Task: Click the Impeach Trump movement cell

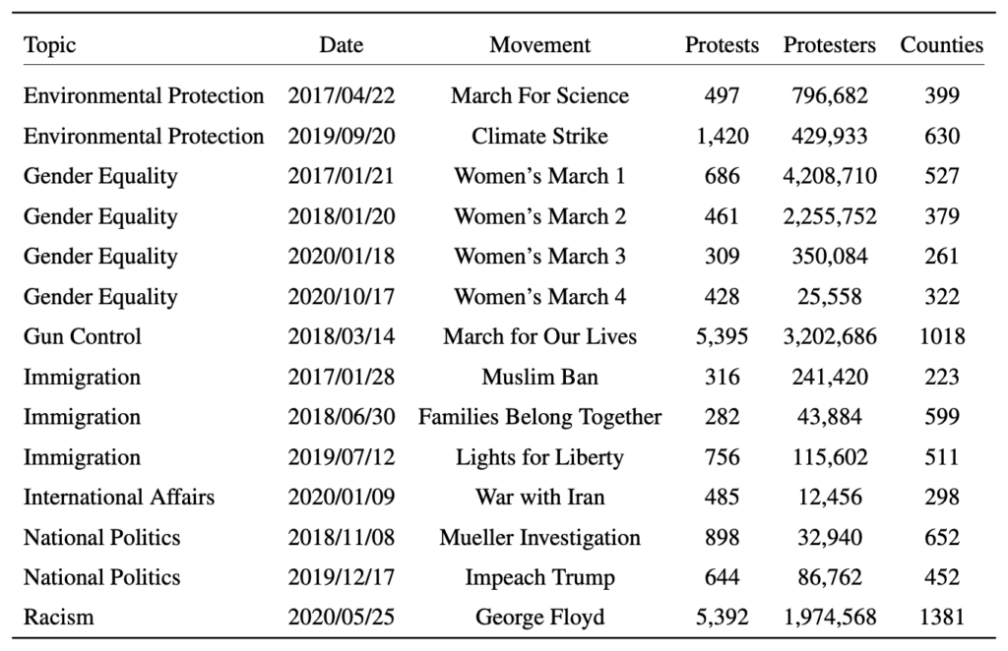Action: [x=539, y=577]
